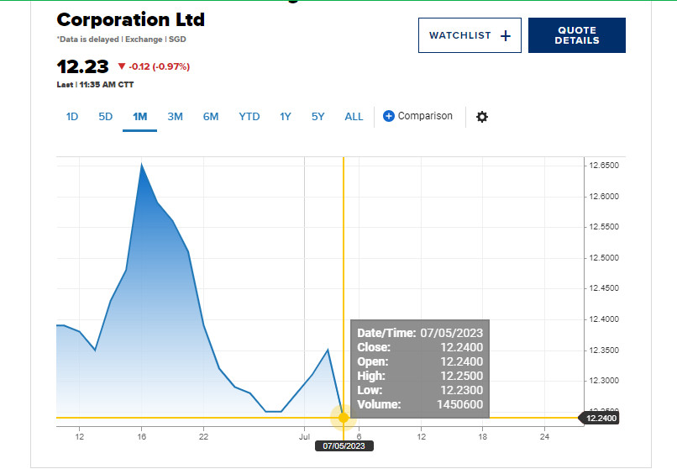The width and height of the screenshot is (677, 469).
Task: Show ALL historical data range
Action: 354,117
